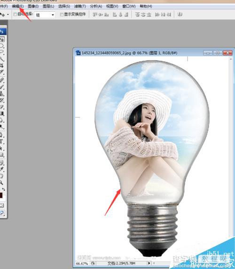This screenshot has width=235, height=269.
Task: Swap foreground and background colors
Action: 3,190
